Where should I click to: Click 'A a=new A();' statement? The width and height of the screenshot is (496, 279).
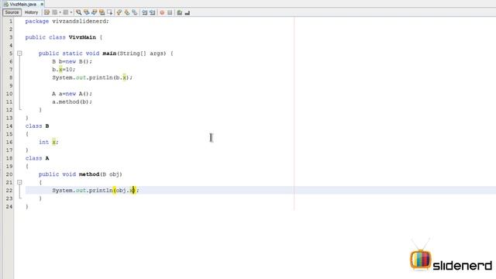(x=72, y=94)
